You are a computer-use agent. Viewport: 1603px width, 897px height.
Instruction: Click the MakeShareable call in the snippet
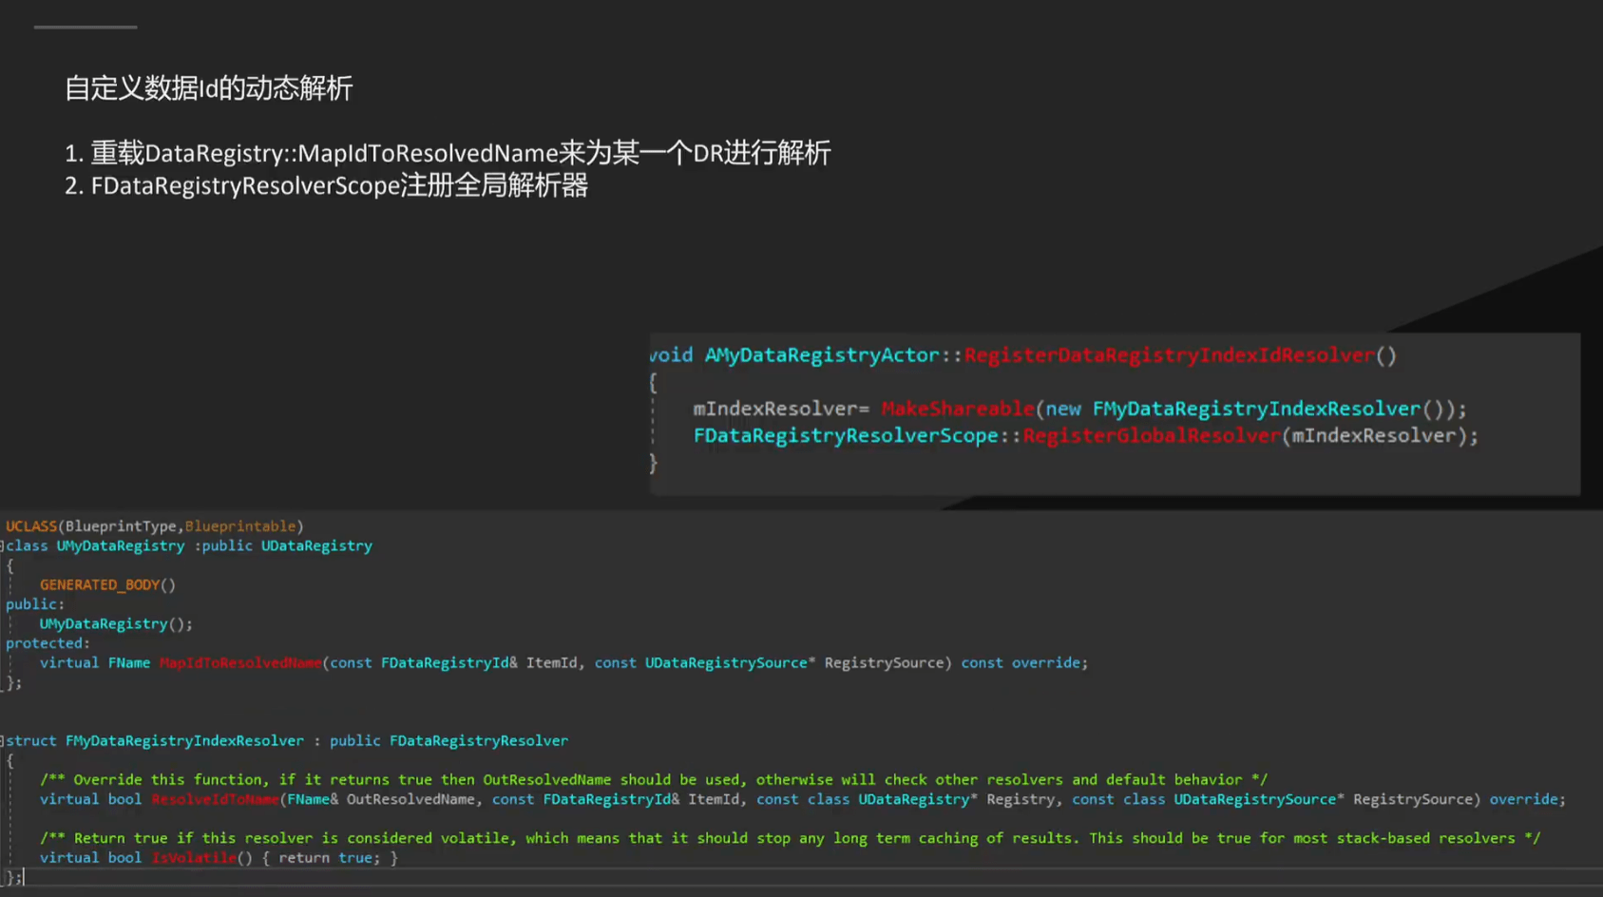click(x=957, y=409)
